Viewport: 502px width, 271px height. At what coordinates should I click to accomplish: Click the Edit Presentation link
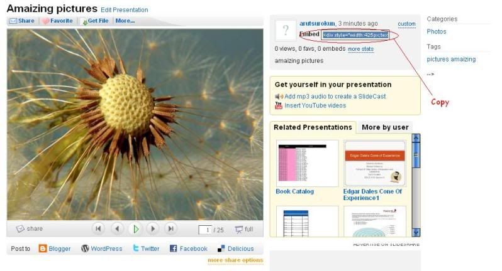click(125, 10)
